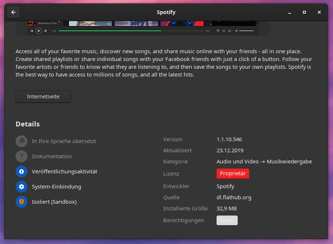The image size is (333, 244).
Task: Click the repeat icon in the screenshot preview
Action: 230,31
